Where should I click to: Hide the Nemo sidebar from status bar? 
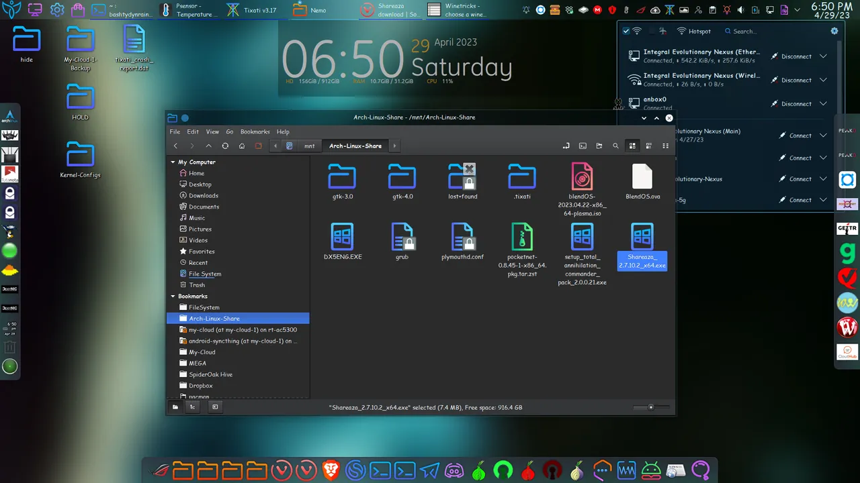click(215, 407)
